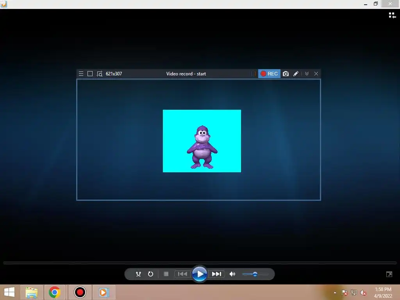Click the seek progress bar
Screen dimensions: 400x300
200,262
